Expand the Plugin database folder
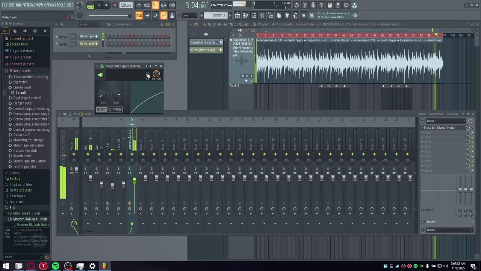This screenshot has height=271, width=481. tap(22, 50)
